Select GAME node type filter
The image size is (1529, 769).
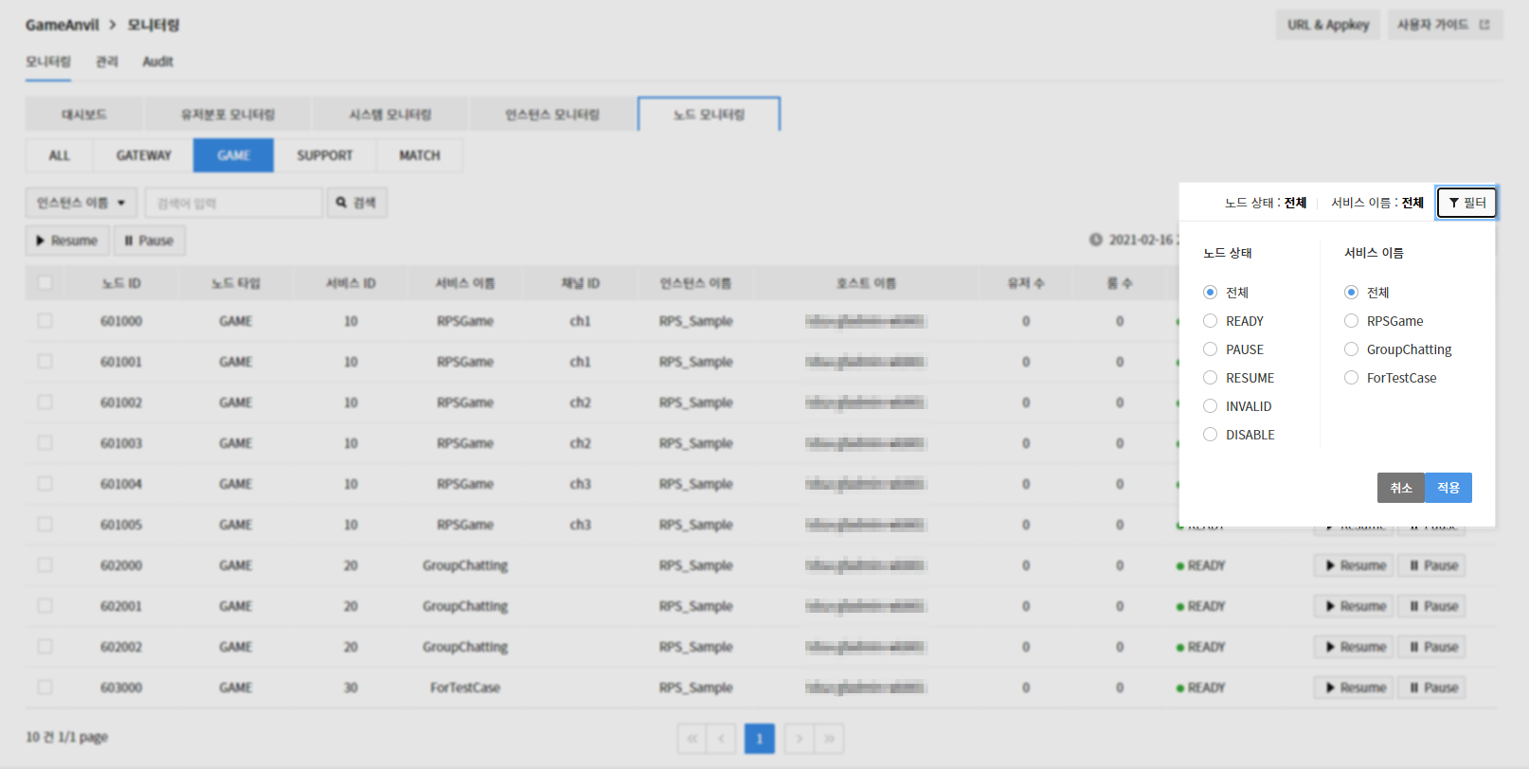click(x=233, y=155)
